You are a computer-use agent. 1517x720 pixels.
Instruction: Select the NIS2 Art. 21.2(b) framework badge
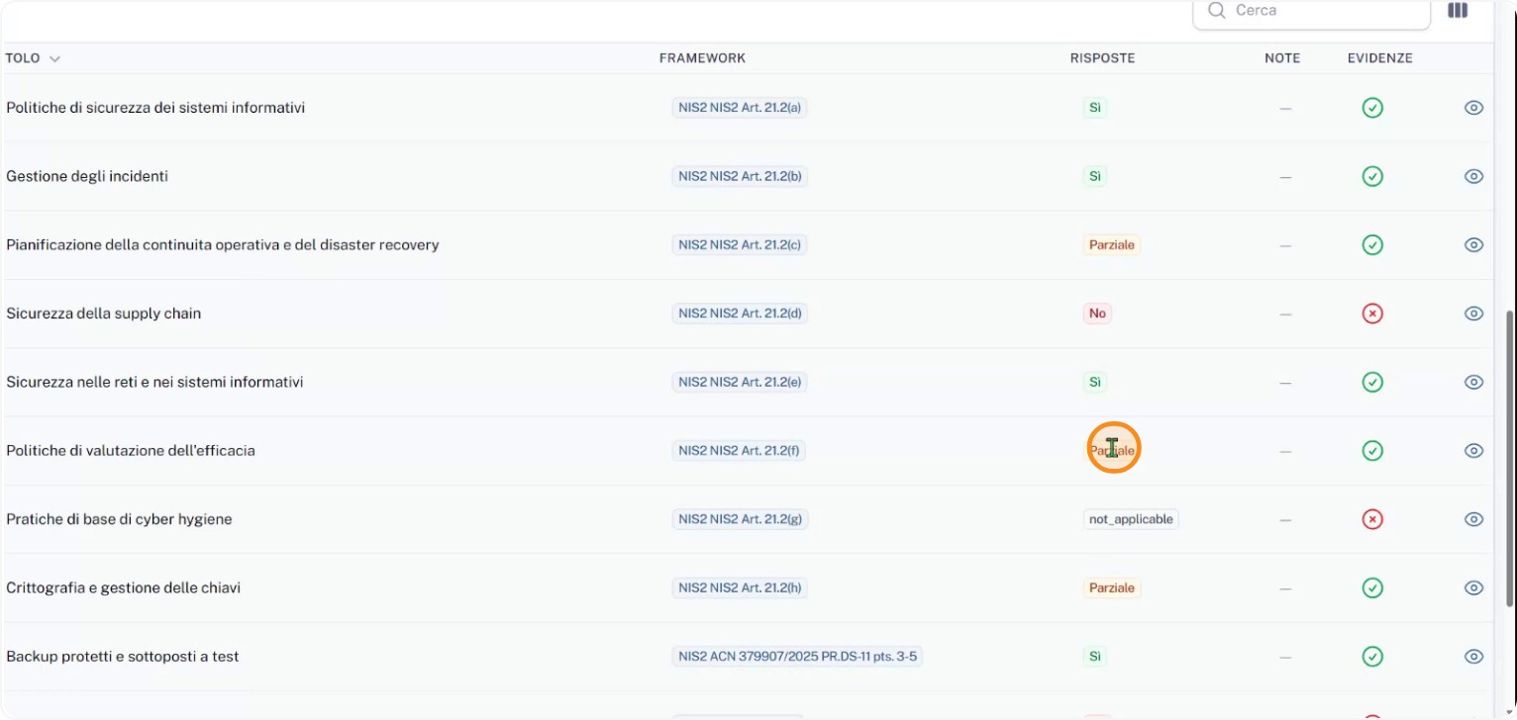click(x=739, y=176)
